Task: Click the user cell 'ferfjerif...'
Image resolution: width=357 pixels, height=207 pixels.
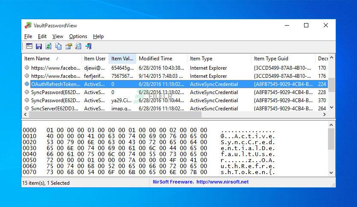Action: [94, 76]
